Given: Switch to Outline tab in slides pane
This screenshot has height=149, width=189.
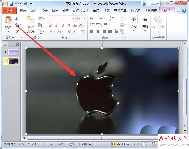Looking at the screenshot, I should coord(11,44).
